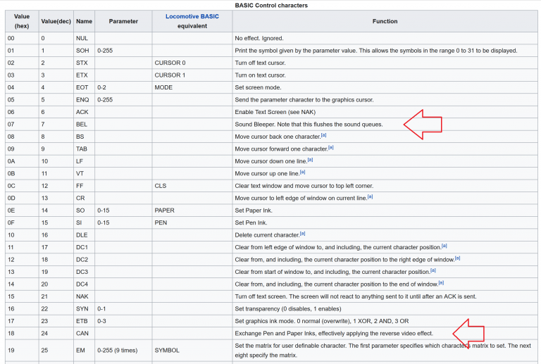Follow footnote [a] after 'Delete current character'
This screenshot has width=541, height=364.
tap(302, 233)
